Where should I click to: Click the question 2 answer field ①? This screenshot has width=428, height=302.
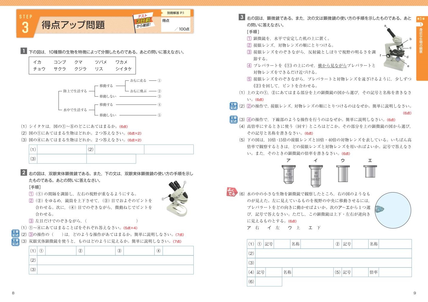pyautogui.click(x=61, y=251)
